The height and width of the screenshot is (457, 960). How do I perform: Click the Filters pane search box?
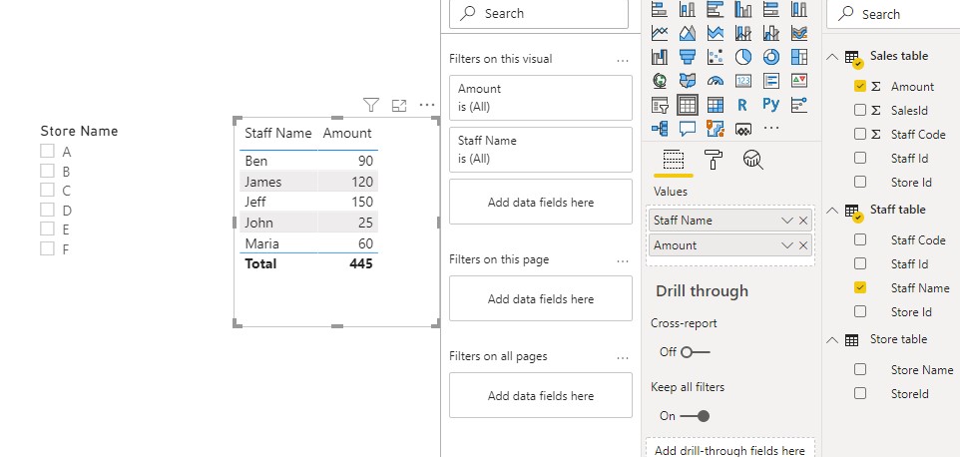coord(539,13)
